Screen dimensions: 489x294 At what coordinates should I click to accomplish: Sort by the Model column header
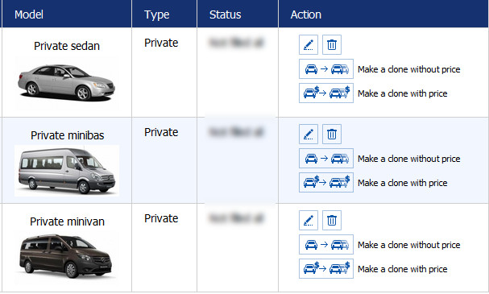click(x=29, y=14)
